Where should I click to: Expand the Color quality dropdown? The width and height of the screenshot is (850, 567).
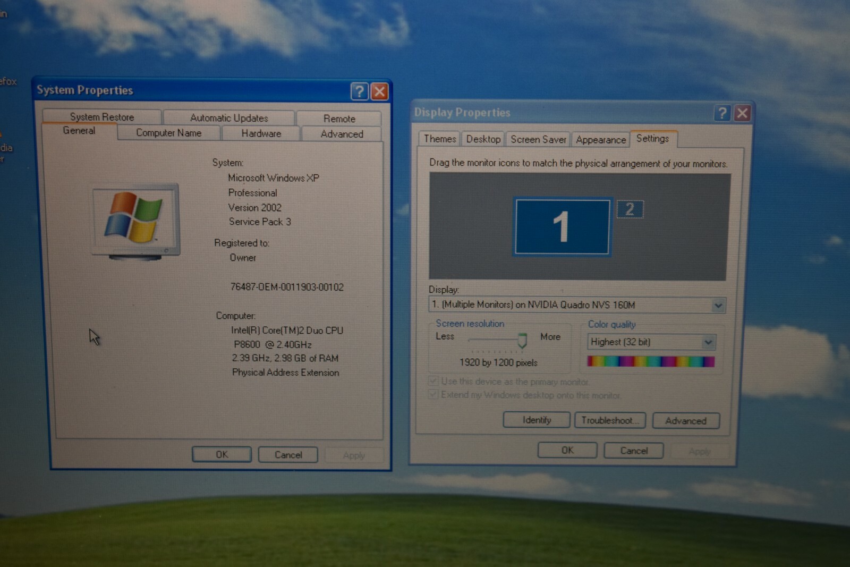tap(652, 342)
